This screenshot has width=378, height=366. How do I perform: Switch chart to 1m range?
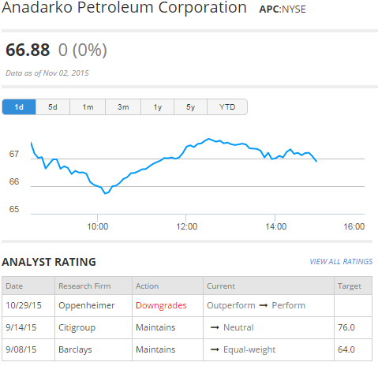pos(88,107)
